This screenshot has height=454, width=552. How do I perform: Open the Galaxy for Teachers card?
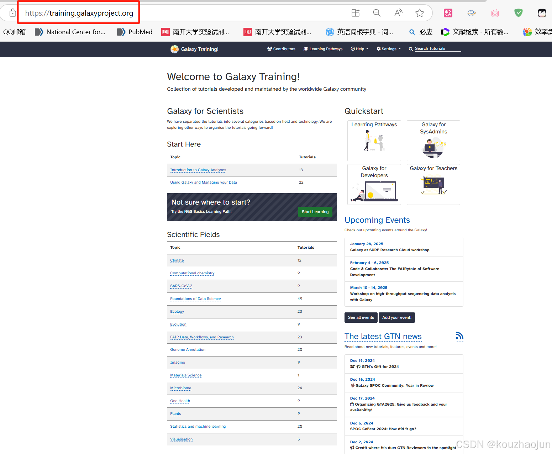point(433,184)
